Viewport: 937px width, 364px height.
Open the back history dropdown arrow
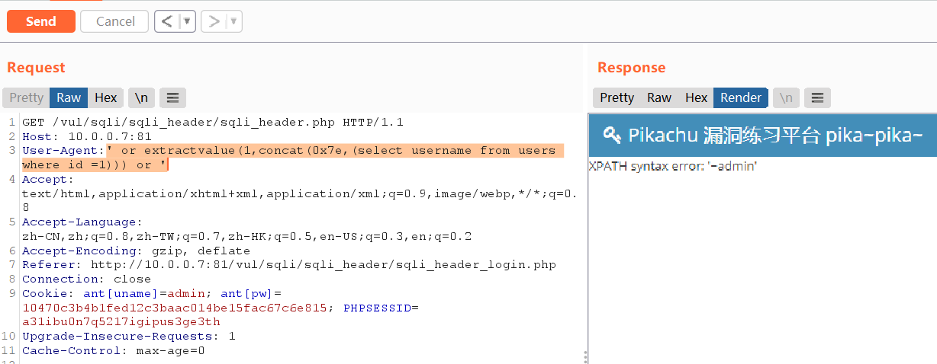(188, 21)
